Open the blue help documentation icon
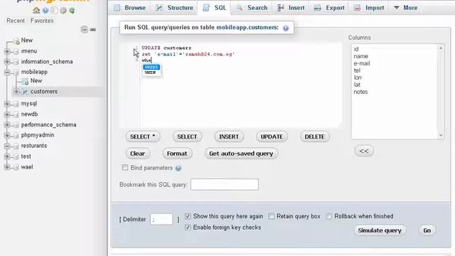The width and height of the screenshot is (455, 256). [x=45, y=11]
